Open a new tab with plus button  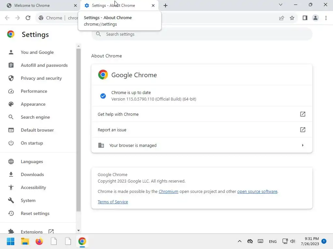point(166,6)
